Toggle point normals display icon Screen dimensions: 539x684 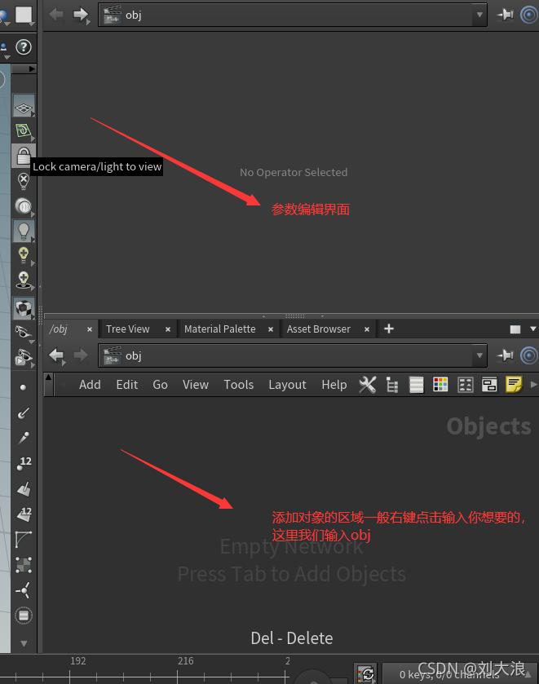[24, 413]
